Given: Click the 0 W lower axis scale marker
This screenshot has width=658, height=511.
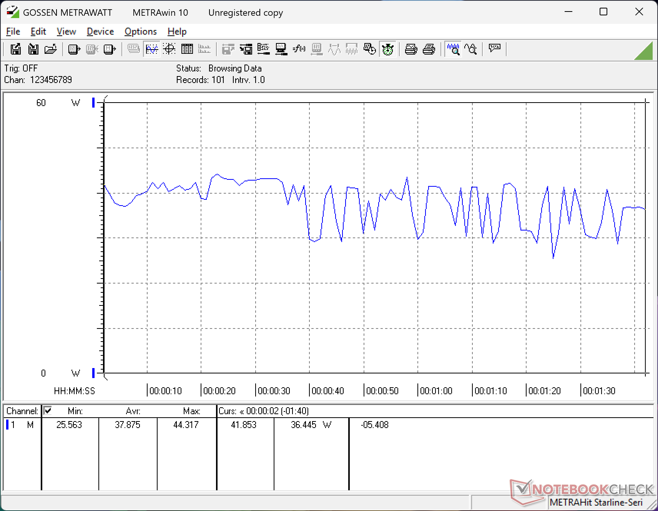Looking at the screenshot, I should (93, 373).
